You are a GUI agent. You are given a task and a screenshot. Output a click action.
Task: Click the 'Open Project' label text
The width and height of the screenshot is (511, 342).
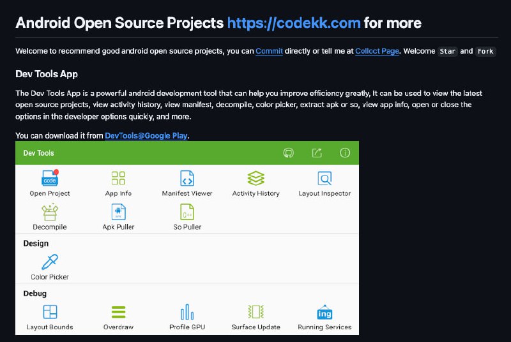tap(50, 193)
